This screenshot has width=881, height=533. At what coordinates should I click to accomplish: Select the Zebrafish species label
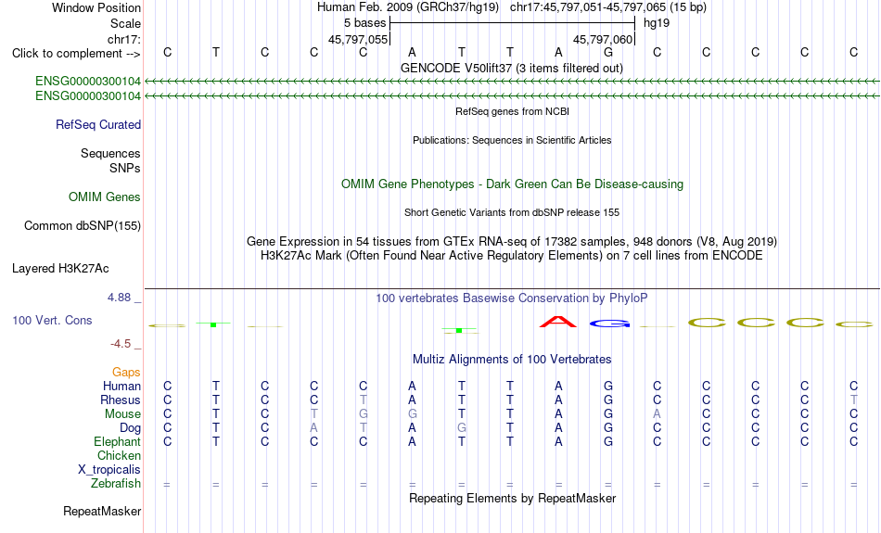[x=116, y=483]
